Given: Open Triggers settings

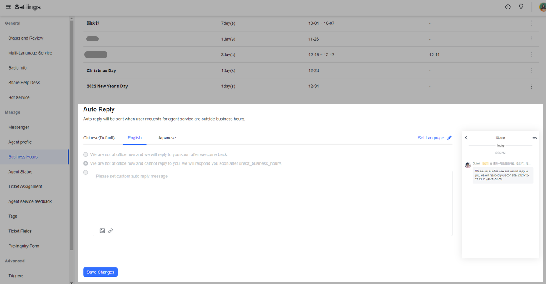Looking at the screenshot, I should [x=16, y=275].
